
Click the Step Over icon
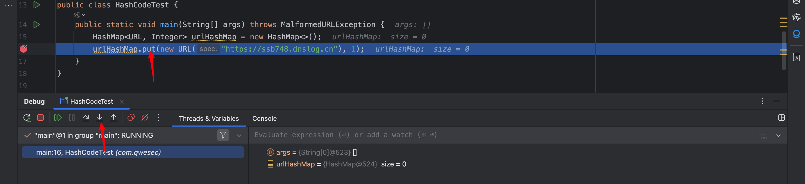point(86,118)
